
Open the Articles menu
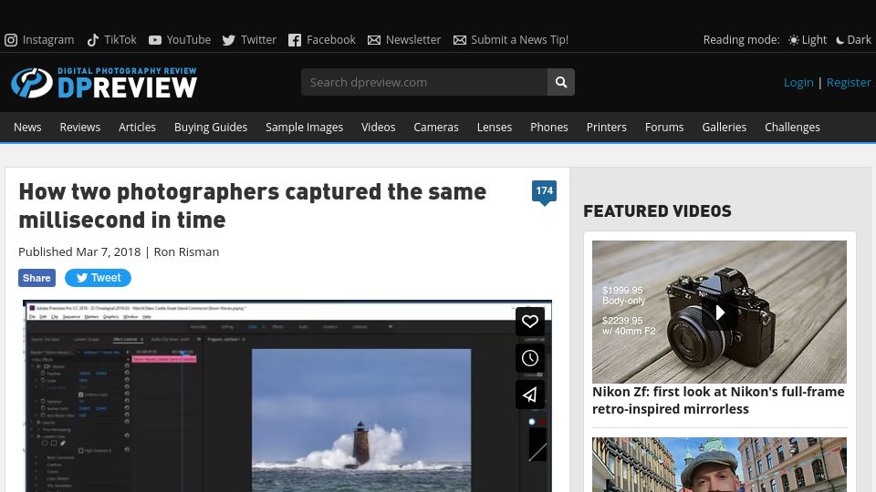tap(137, 128)
